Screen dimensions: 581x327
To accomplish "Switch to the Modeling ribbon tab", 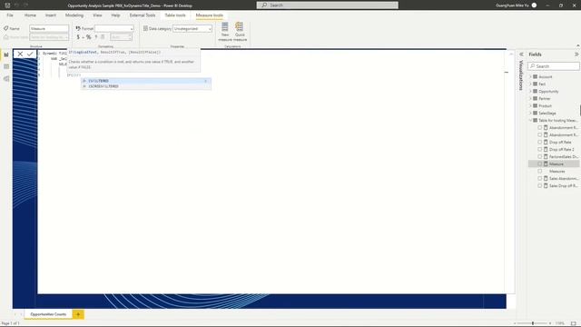I will (x=74, y=15).
